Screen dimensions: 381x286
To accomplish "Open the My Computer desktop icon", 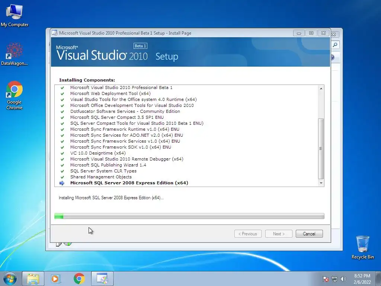I will [15, 16].
